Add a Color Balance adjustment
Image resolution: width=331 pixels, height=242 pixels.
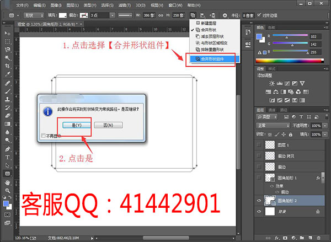276,92
